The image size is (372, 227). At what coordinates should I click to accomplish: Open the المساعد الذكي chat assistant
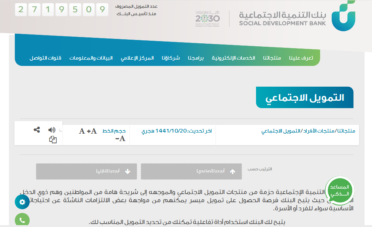[339, 191]
